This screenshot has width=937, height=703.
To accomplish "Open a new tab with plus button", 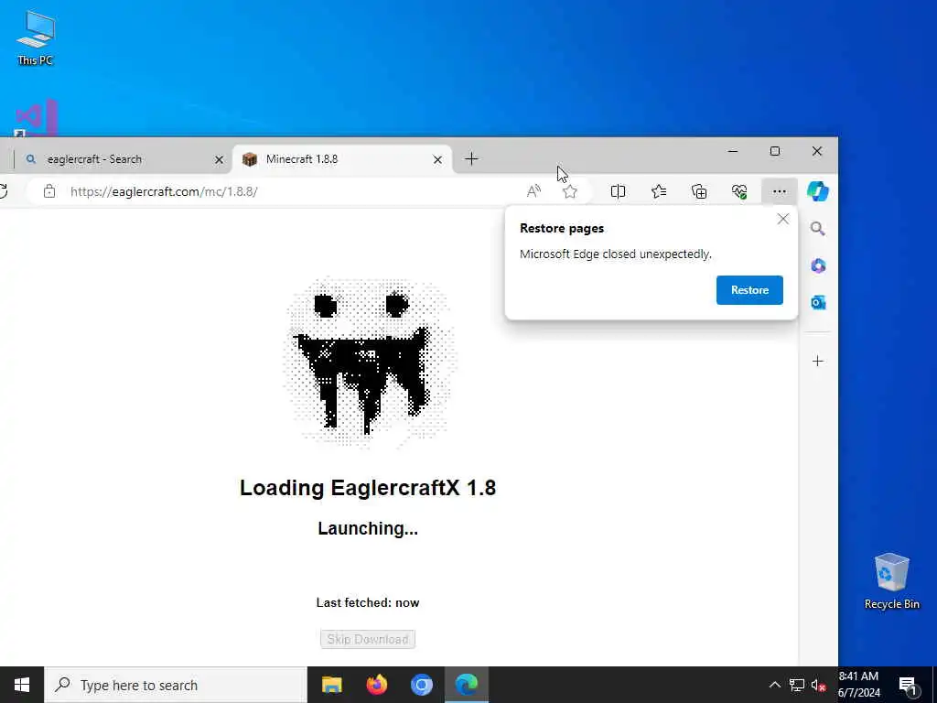I will pos(471,159).
